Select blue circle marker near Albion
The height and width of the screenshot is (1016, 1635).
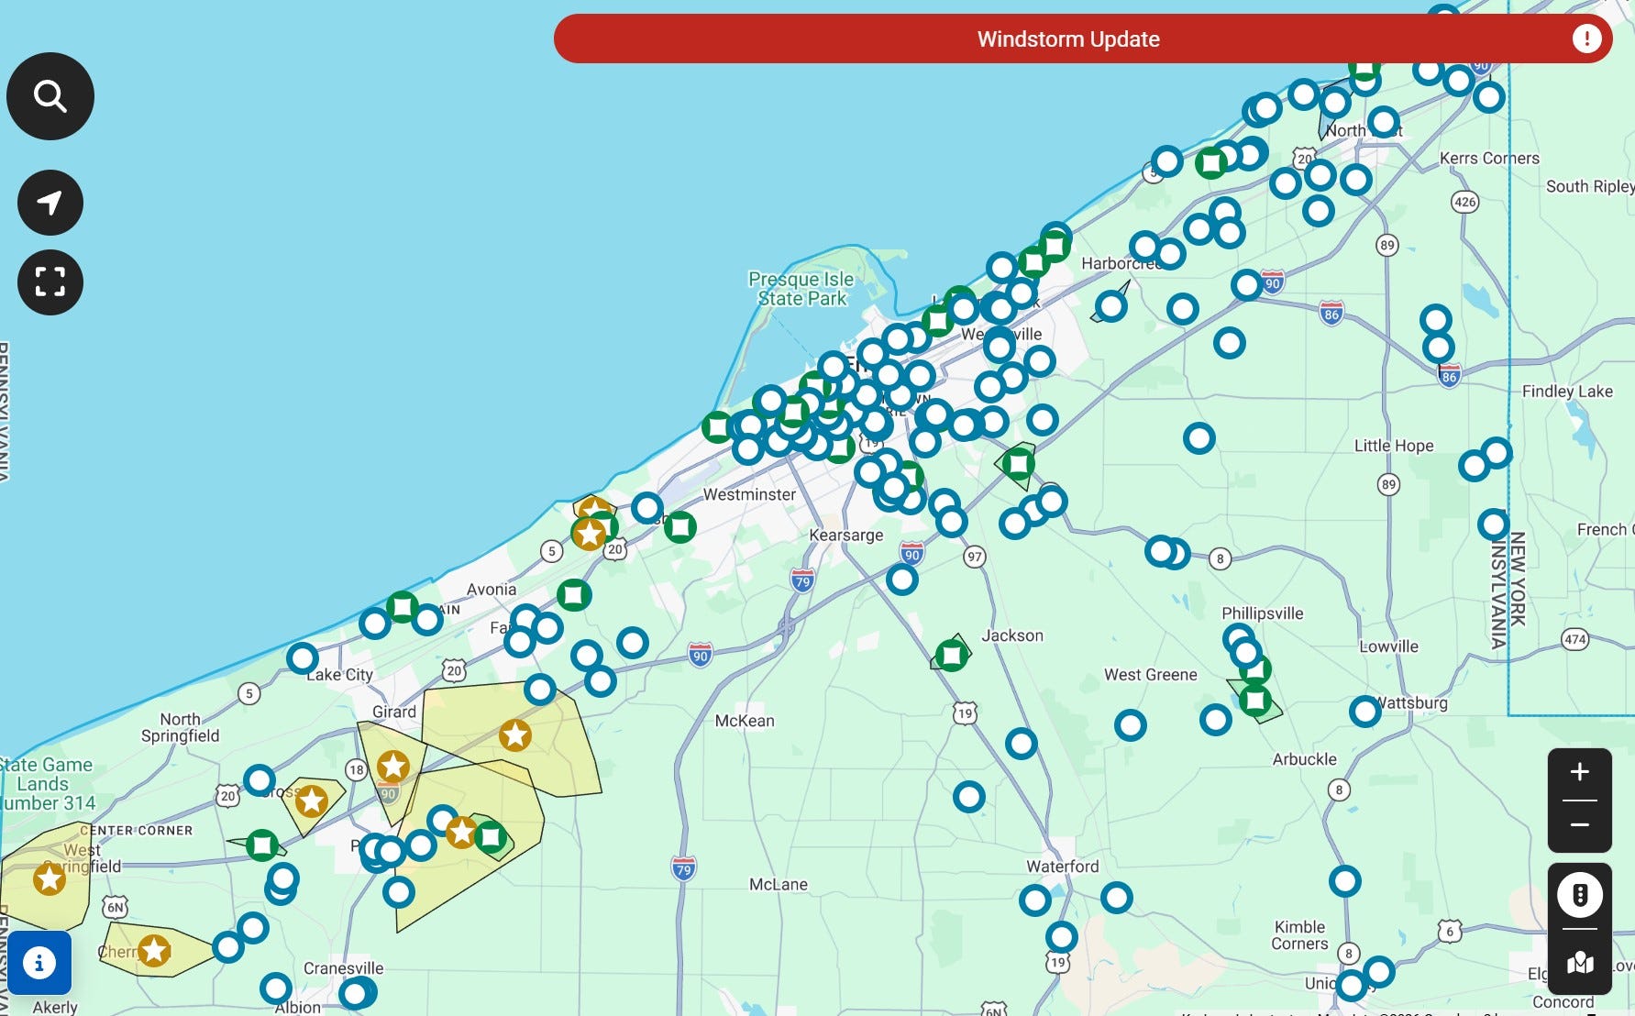click(x=276, y=988)
